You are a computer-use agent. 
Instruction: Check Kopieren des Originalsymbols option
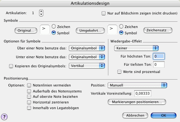(x=11, y=66)
